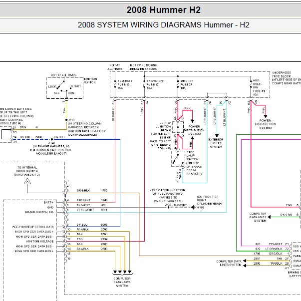The image size is (301, 301).
Task: Click the 'TAN 2501' wire label at pin 11
Action: [x=92, y=234]
